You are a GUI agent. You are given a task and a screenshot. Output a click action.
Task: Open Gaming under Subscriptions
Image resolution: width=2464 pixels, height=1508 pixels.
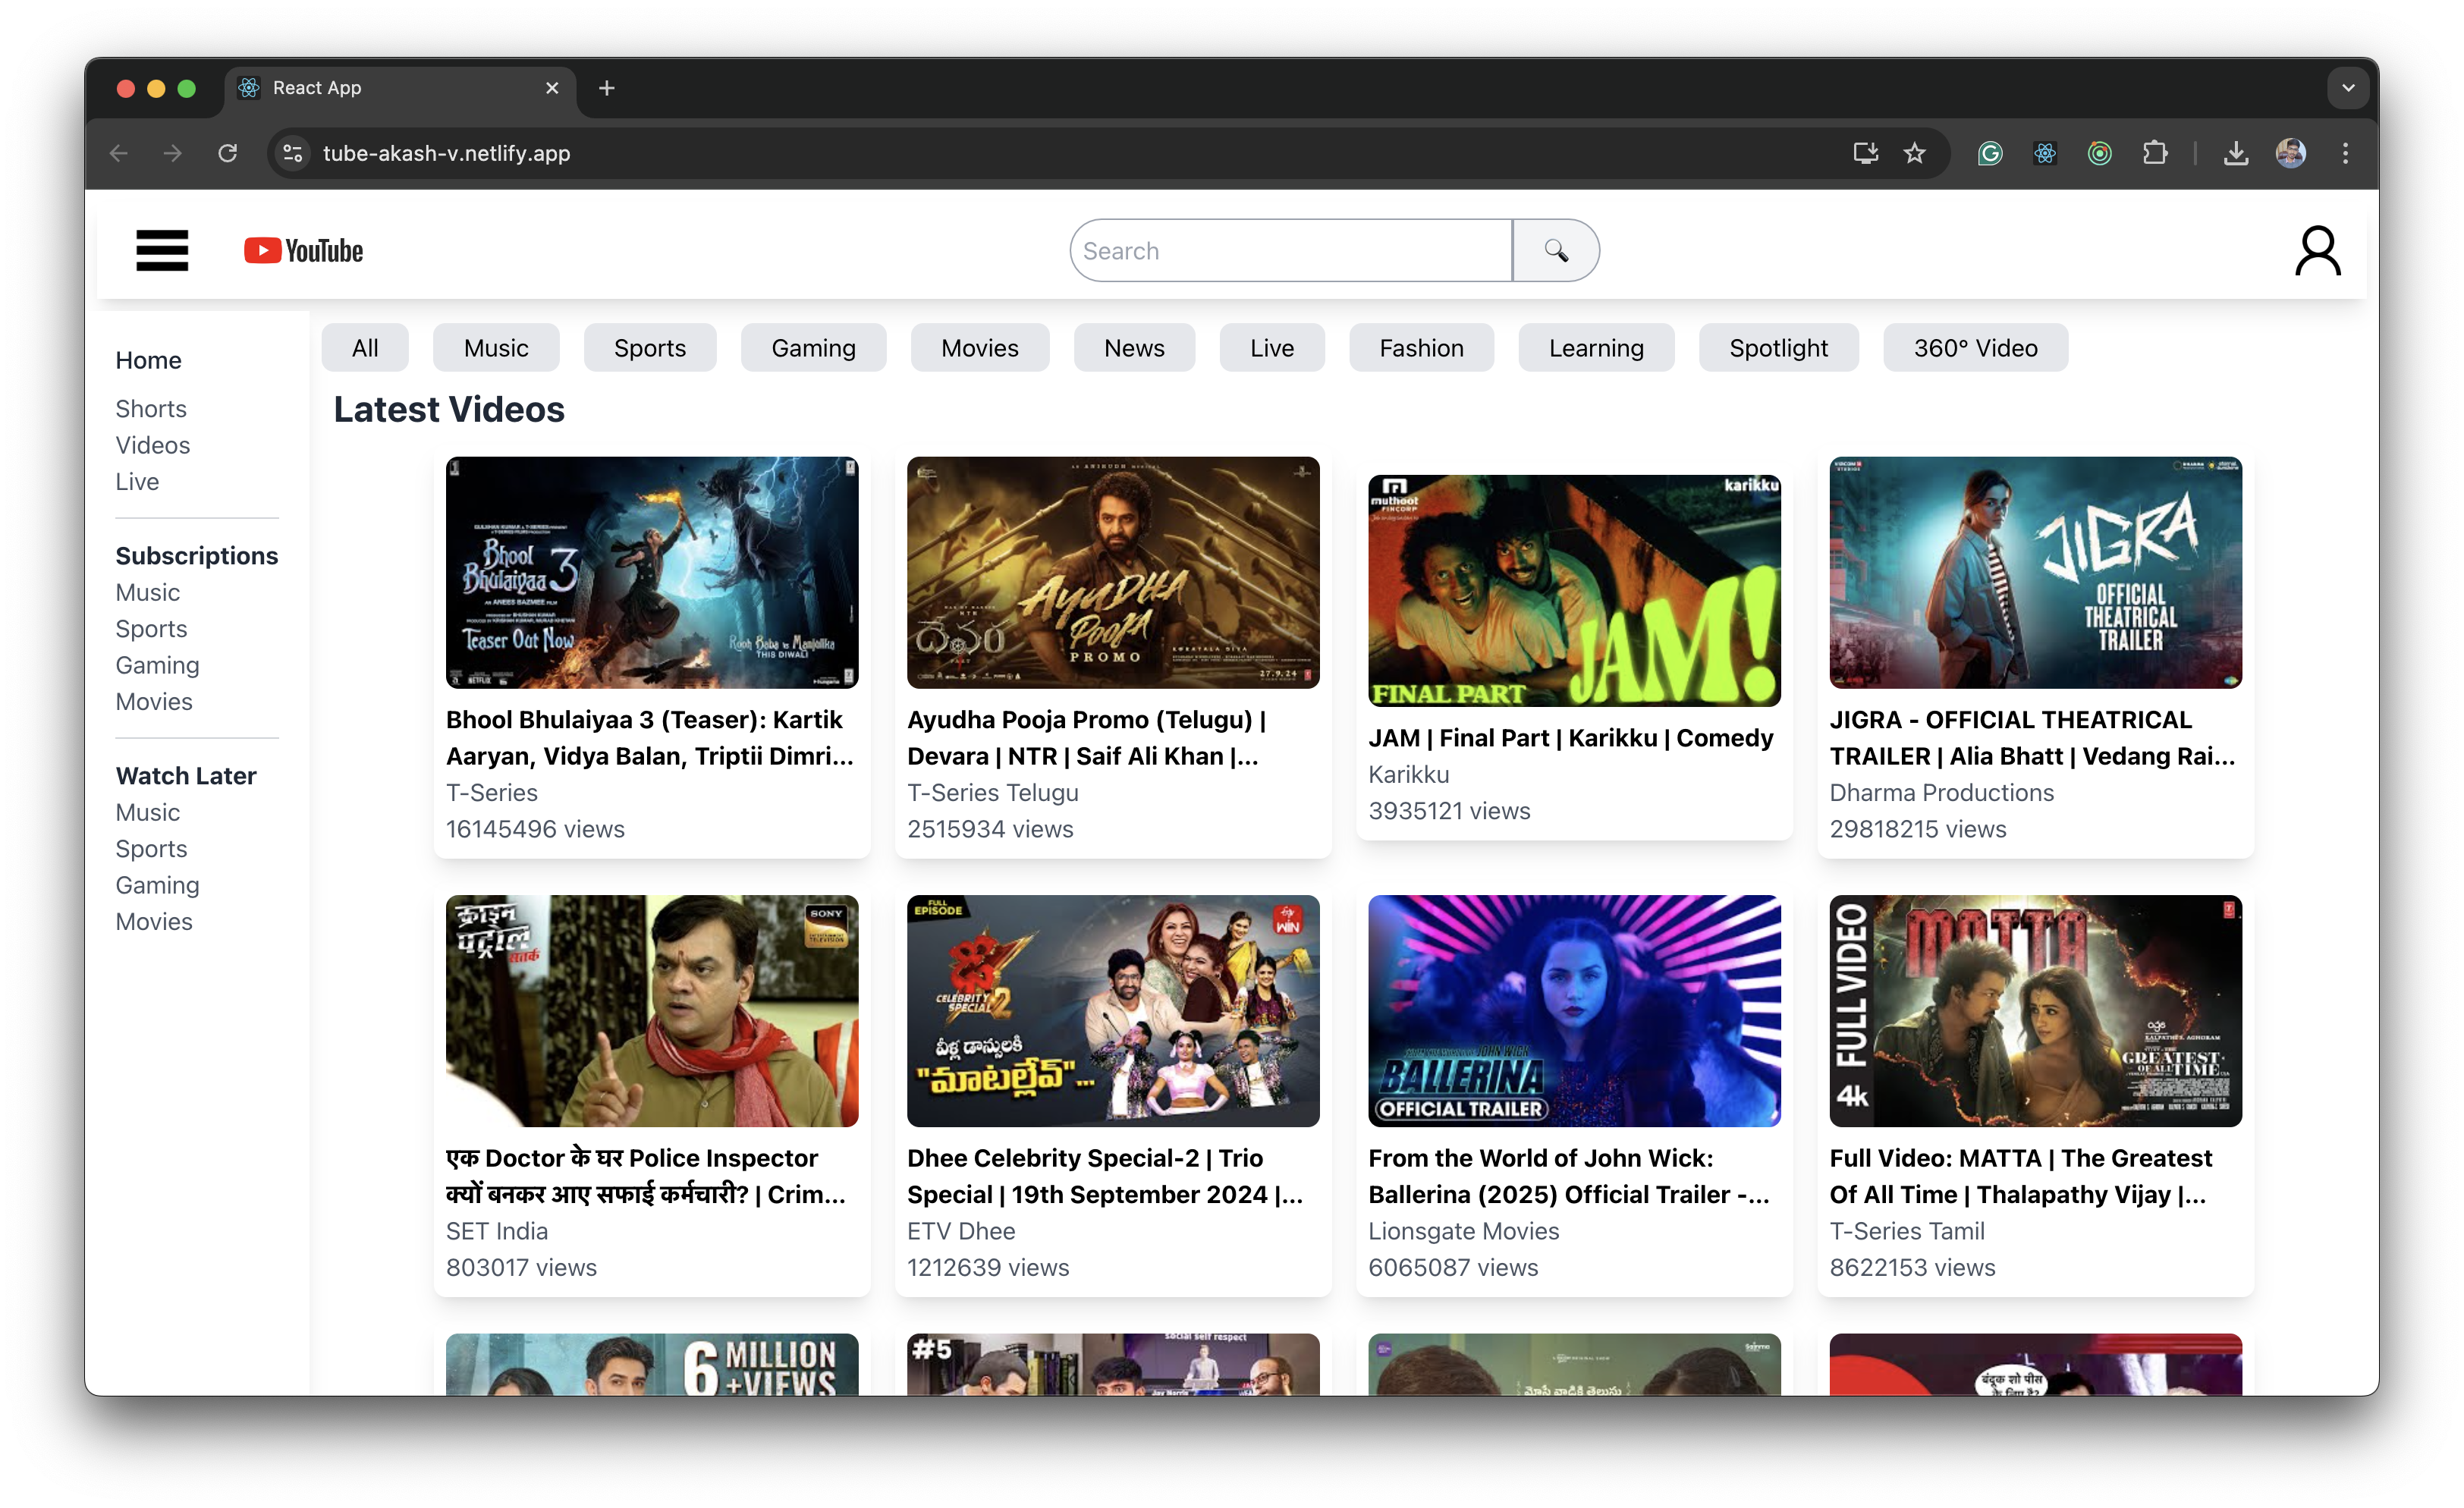157,666
